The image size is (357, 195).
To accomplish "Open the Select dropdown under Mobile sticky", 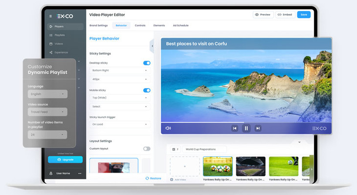I will [120, 107].
